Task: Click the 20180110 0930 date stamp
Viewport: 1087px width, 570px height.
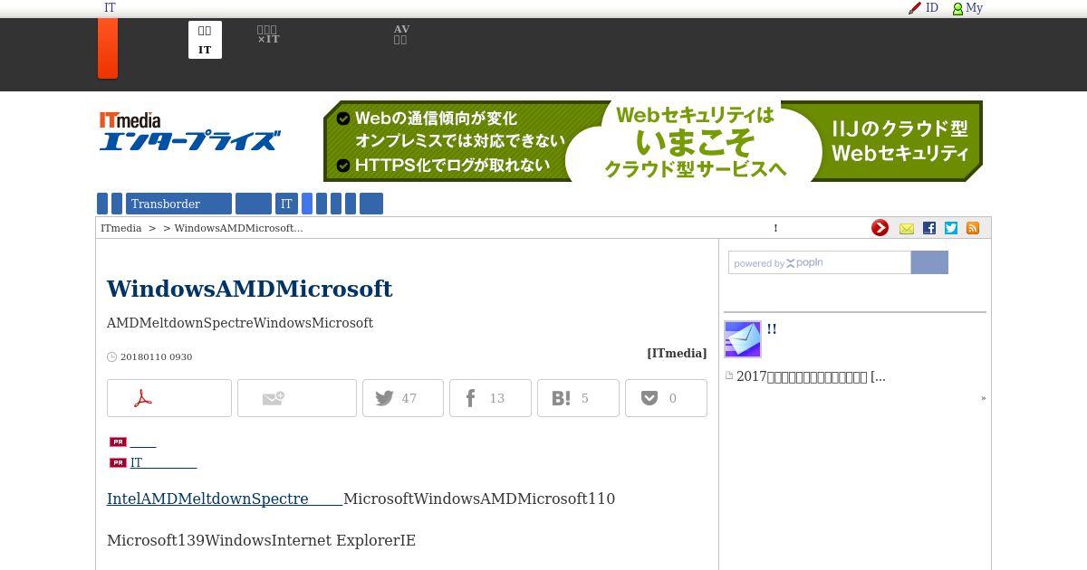Action: [x=156, y=356]
